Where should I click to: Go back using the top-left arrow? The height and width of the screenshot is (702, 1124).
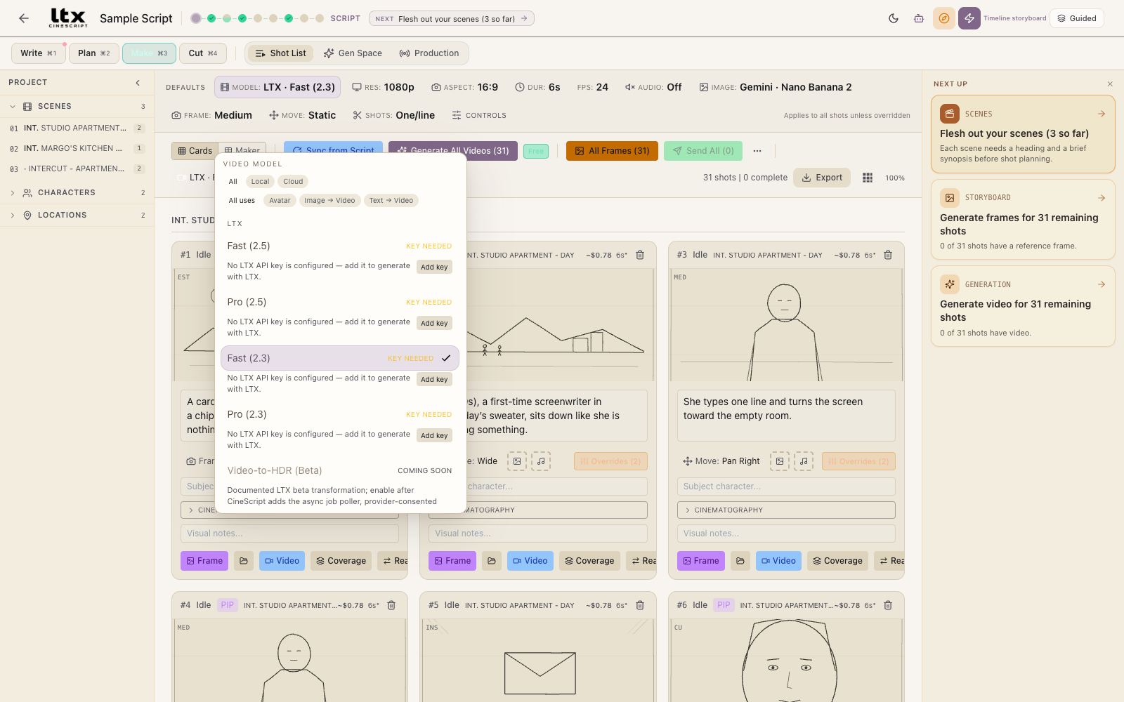coord(24,18)
